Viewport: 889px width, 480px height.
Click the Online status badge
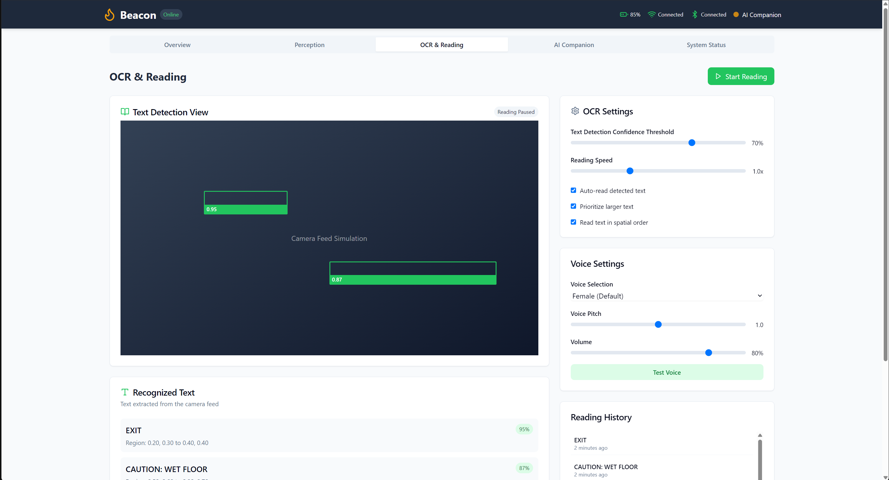tap(171, 14)
